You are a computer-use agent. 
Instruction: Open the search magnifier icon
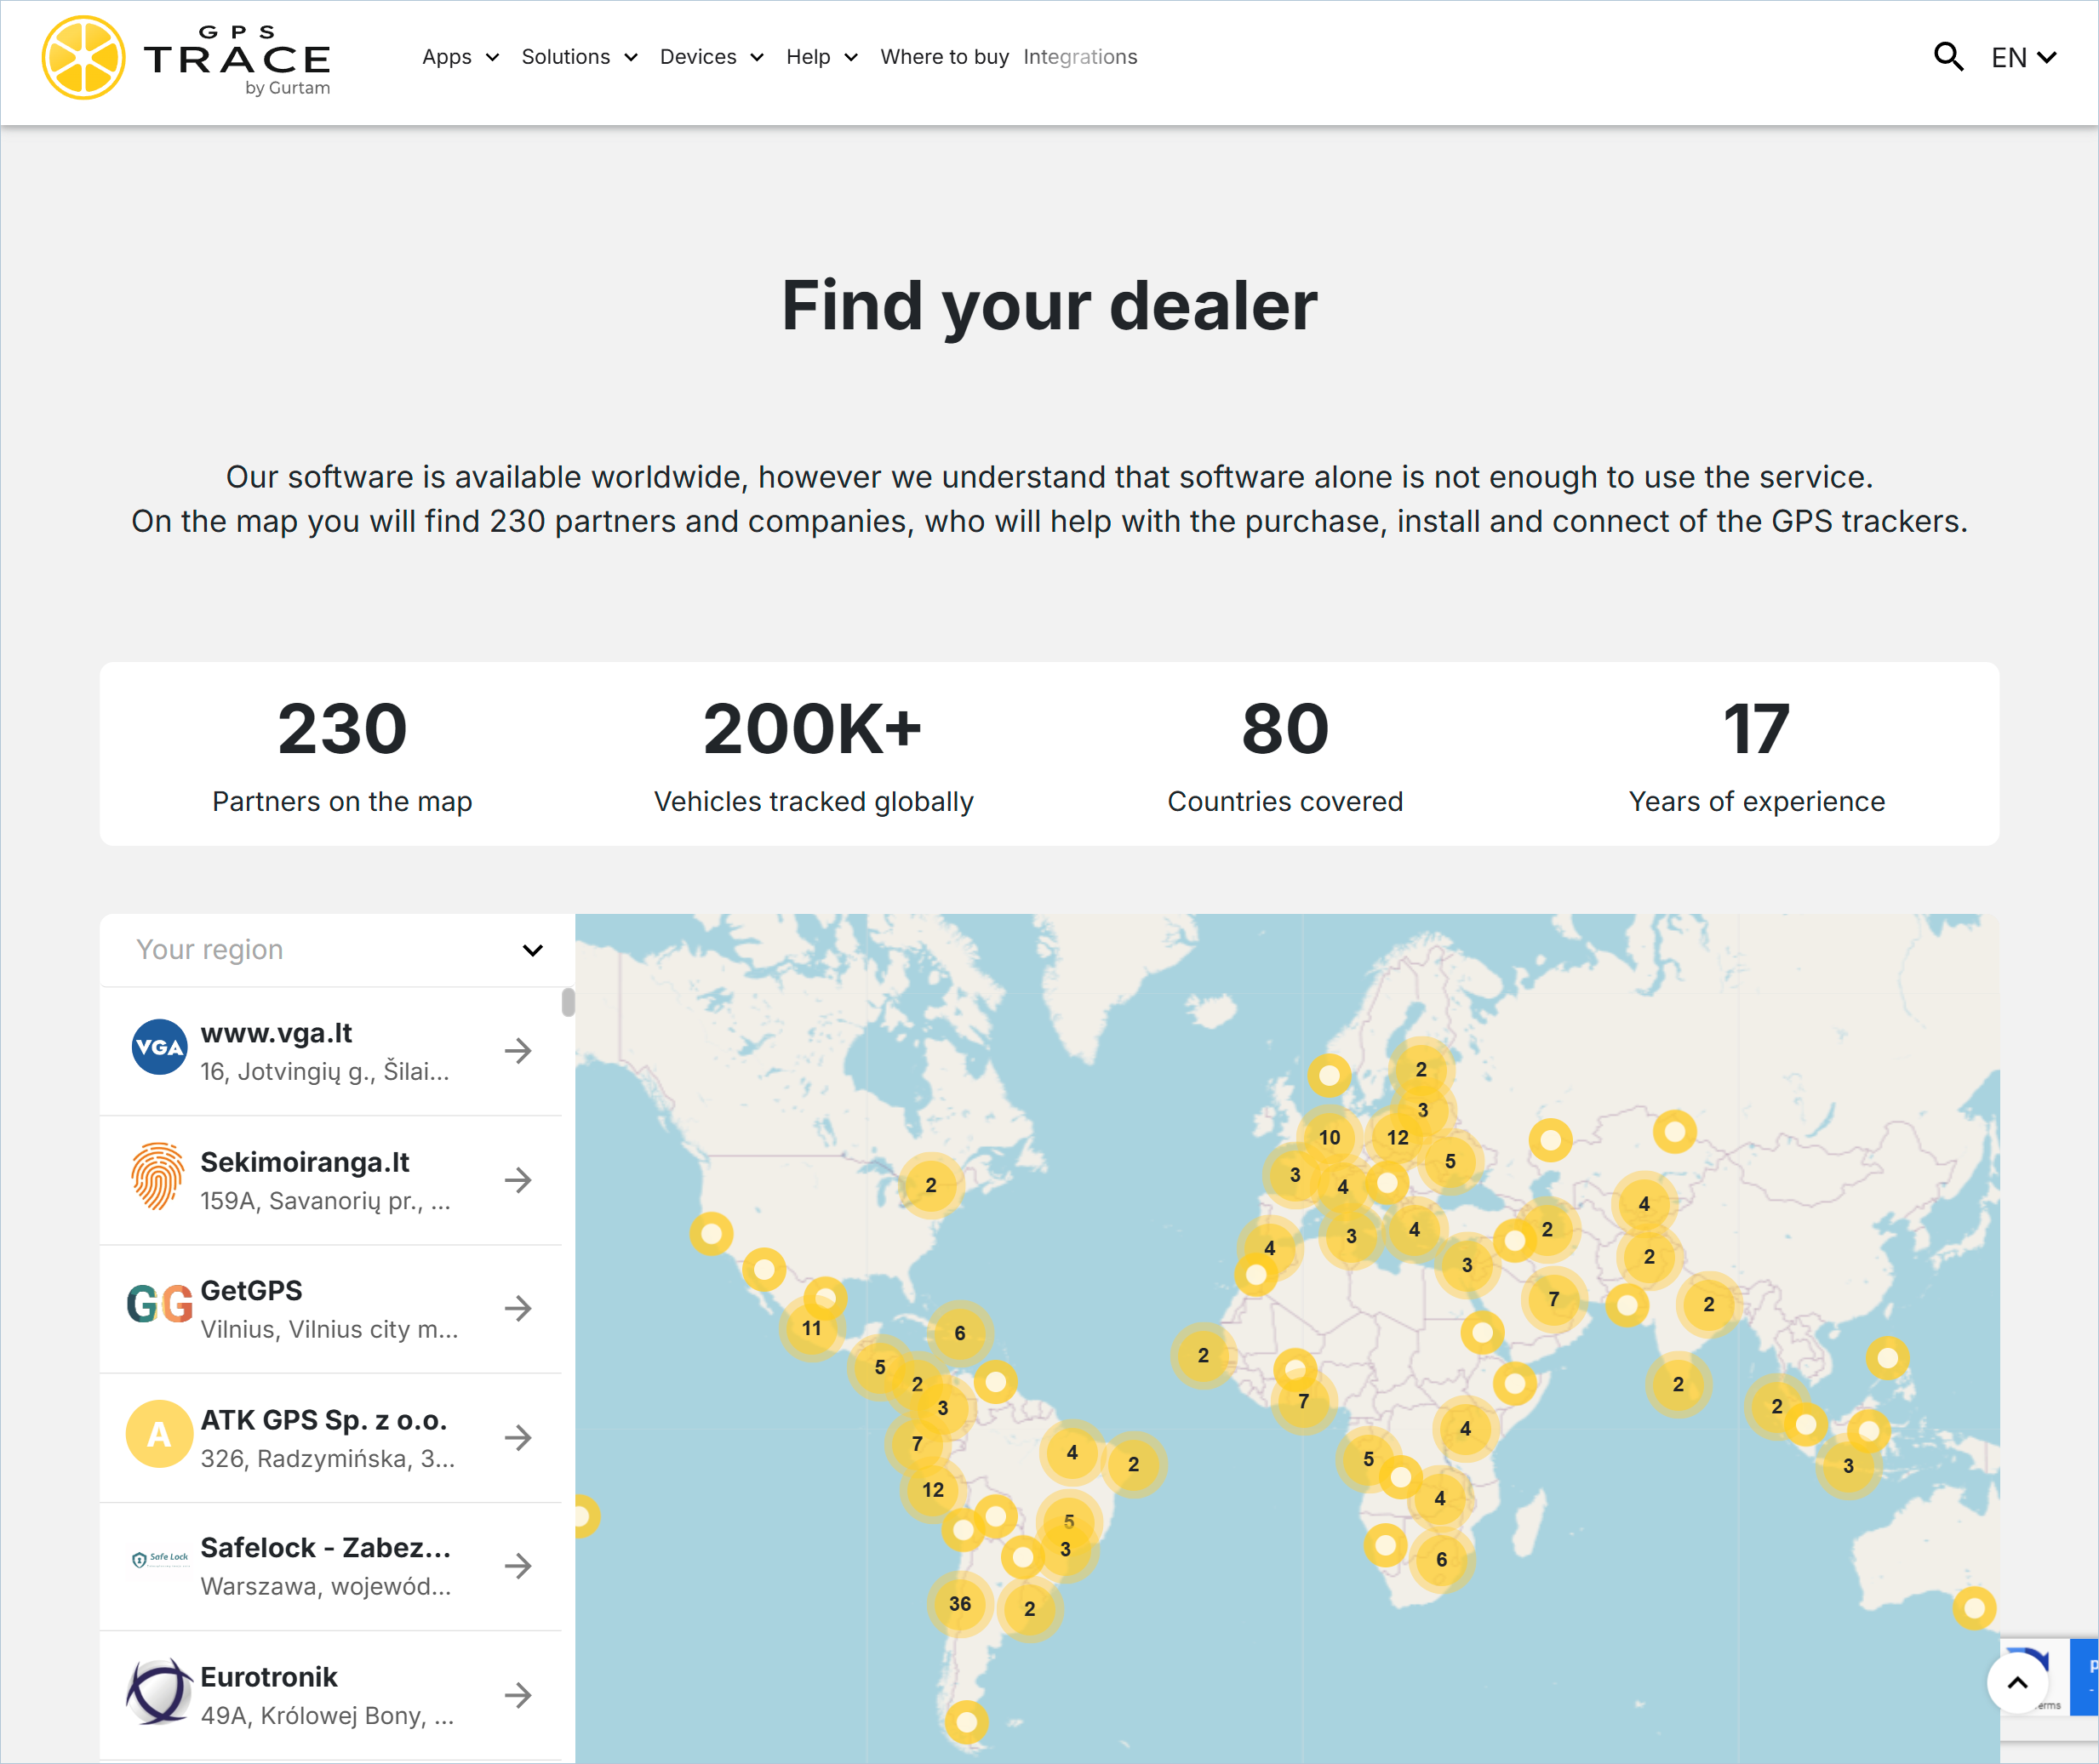click(1948, 57)
